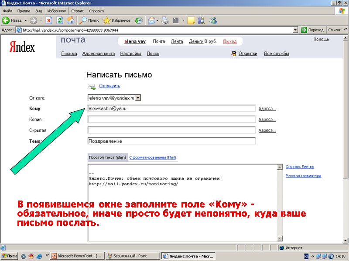349x261 pixels.
Task: Open the Настройка link
Action: pyautogui.click(x=130, y=54)
